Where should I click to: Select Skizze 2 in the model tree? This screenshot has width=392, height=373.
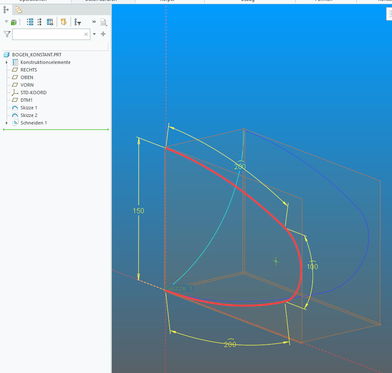[29, 115]
